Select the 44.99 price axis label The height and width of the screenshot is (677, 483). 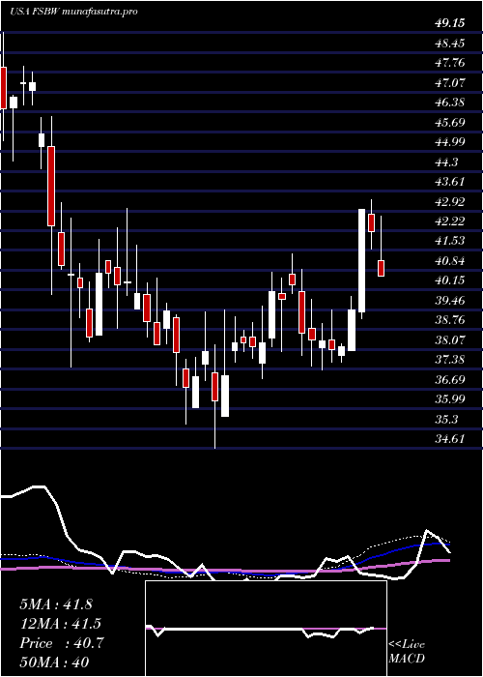[450, 142]
